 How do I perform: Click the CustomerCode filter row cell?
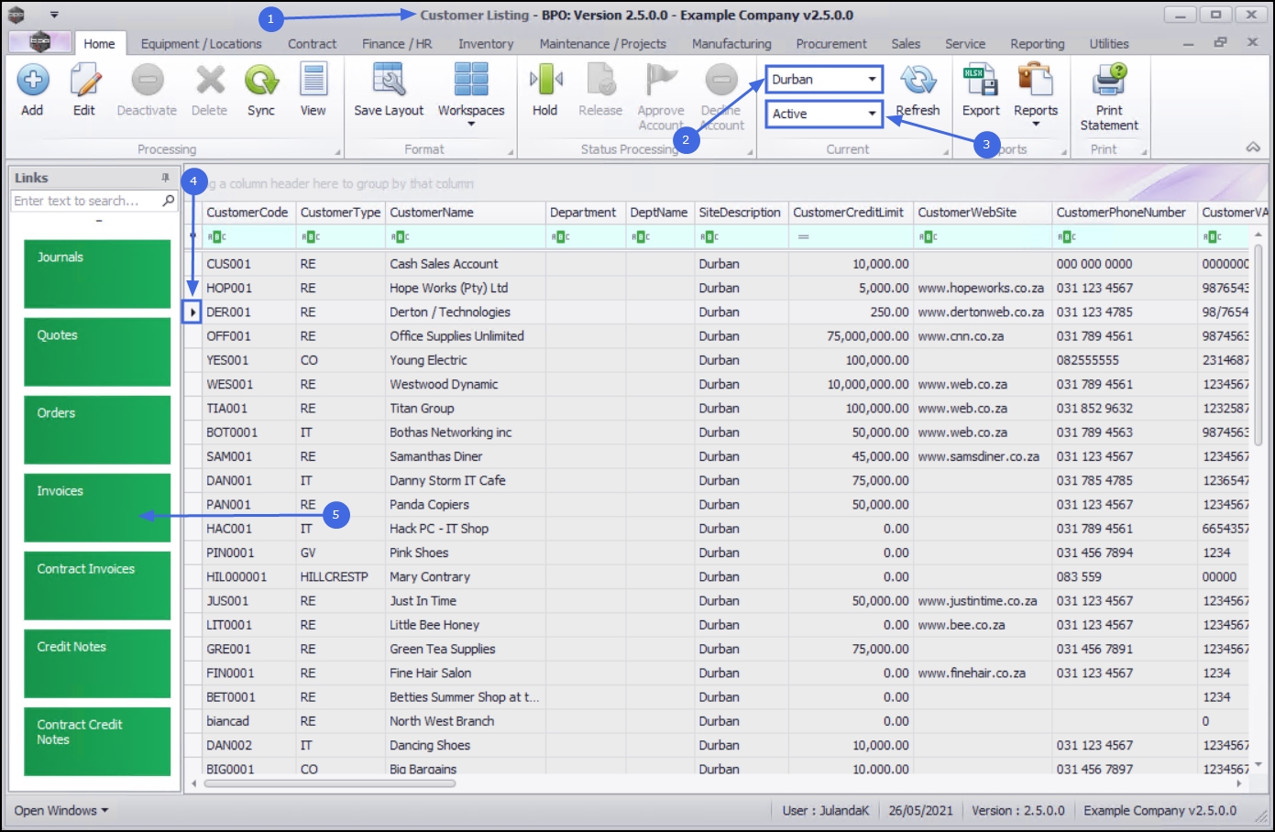[x=249, y=236]
